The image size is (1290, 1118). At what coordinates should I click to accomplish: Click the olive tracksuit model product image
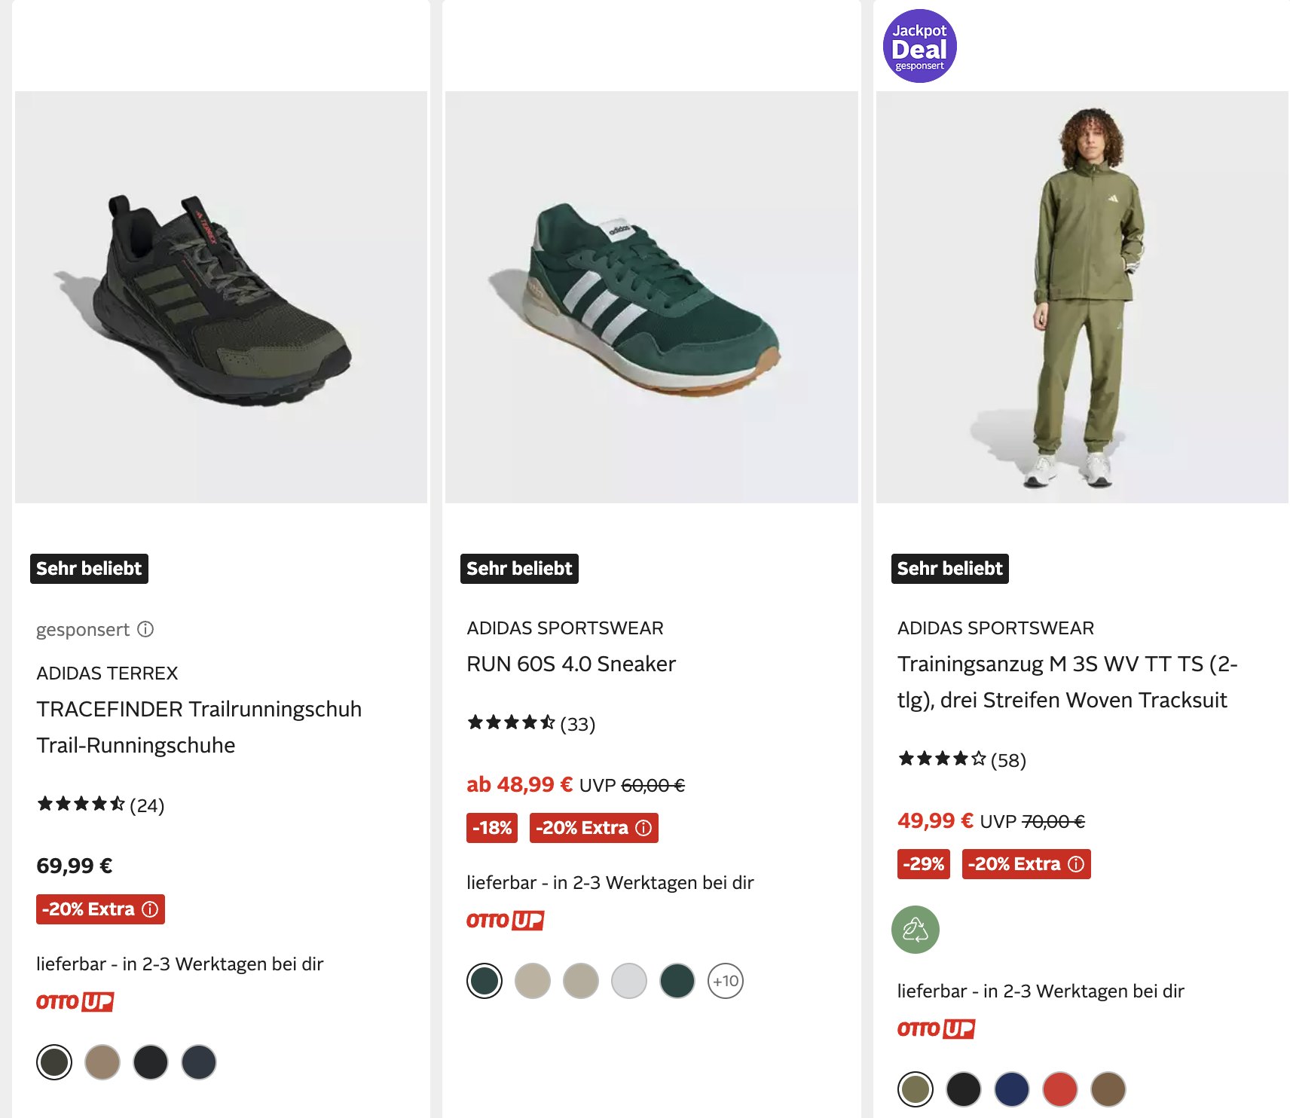click(1082, 297)
